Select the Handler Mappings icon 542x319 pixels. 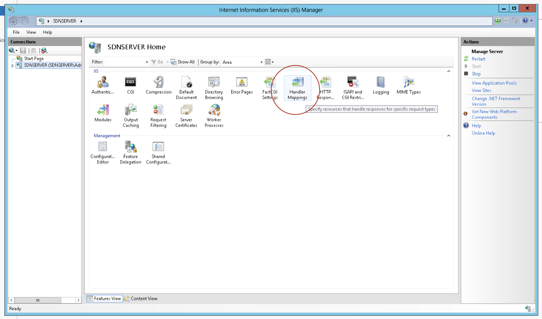[298, 88]
